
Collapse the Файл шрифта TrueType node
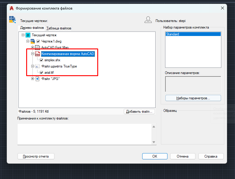[x=32, y=66]
